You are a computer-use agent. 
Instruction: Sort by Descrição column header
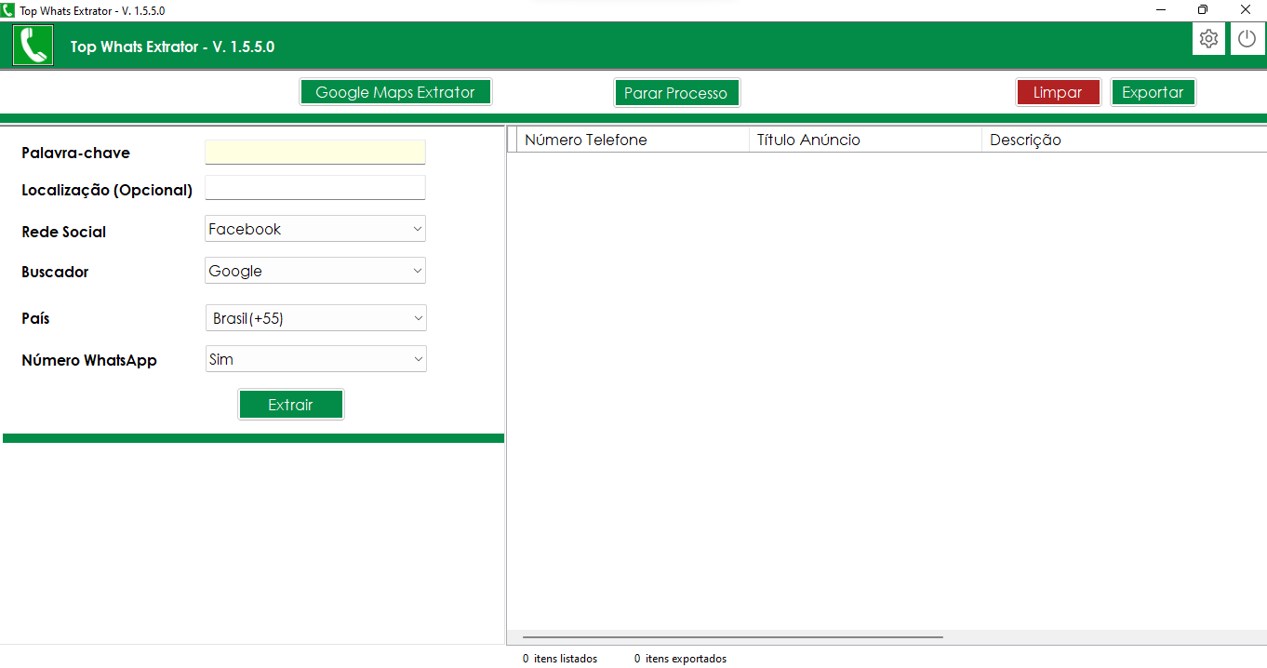(x=1124, y=140)
